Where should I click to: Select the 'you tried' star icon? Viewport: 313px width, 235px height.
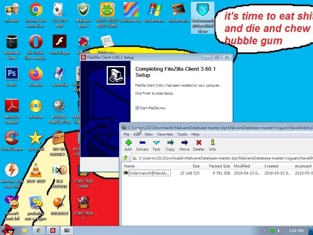[x=35, y=141]
